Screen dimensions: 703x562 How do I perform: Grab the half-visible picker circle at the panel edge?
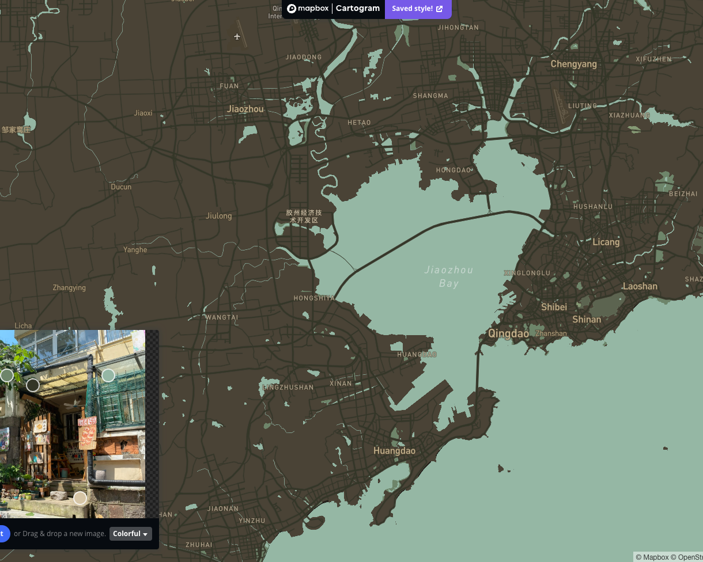click(6, 375)
